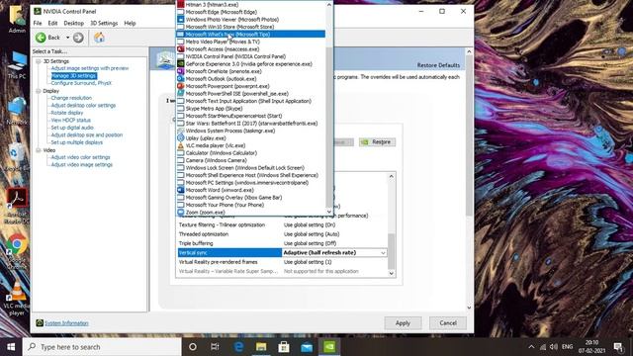Open notification center icon
The height and width of the screenshot is (356, 633).
(x=618, y=347)
